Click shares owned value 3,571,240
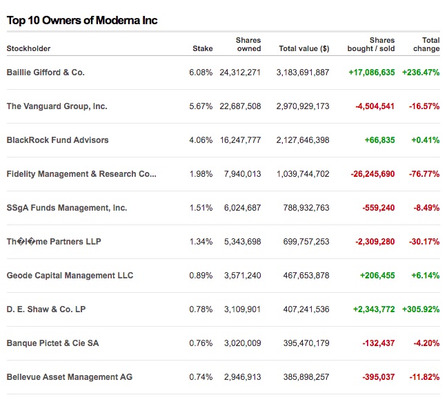 [243, 275]
